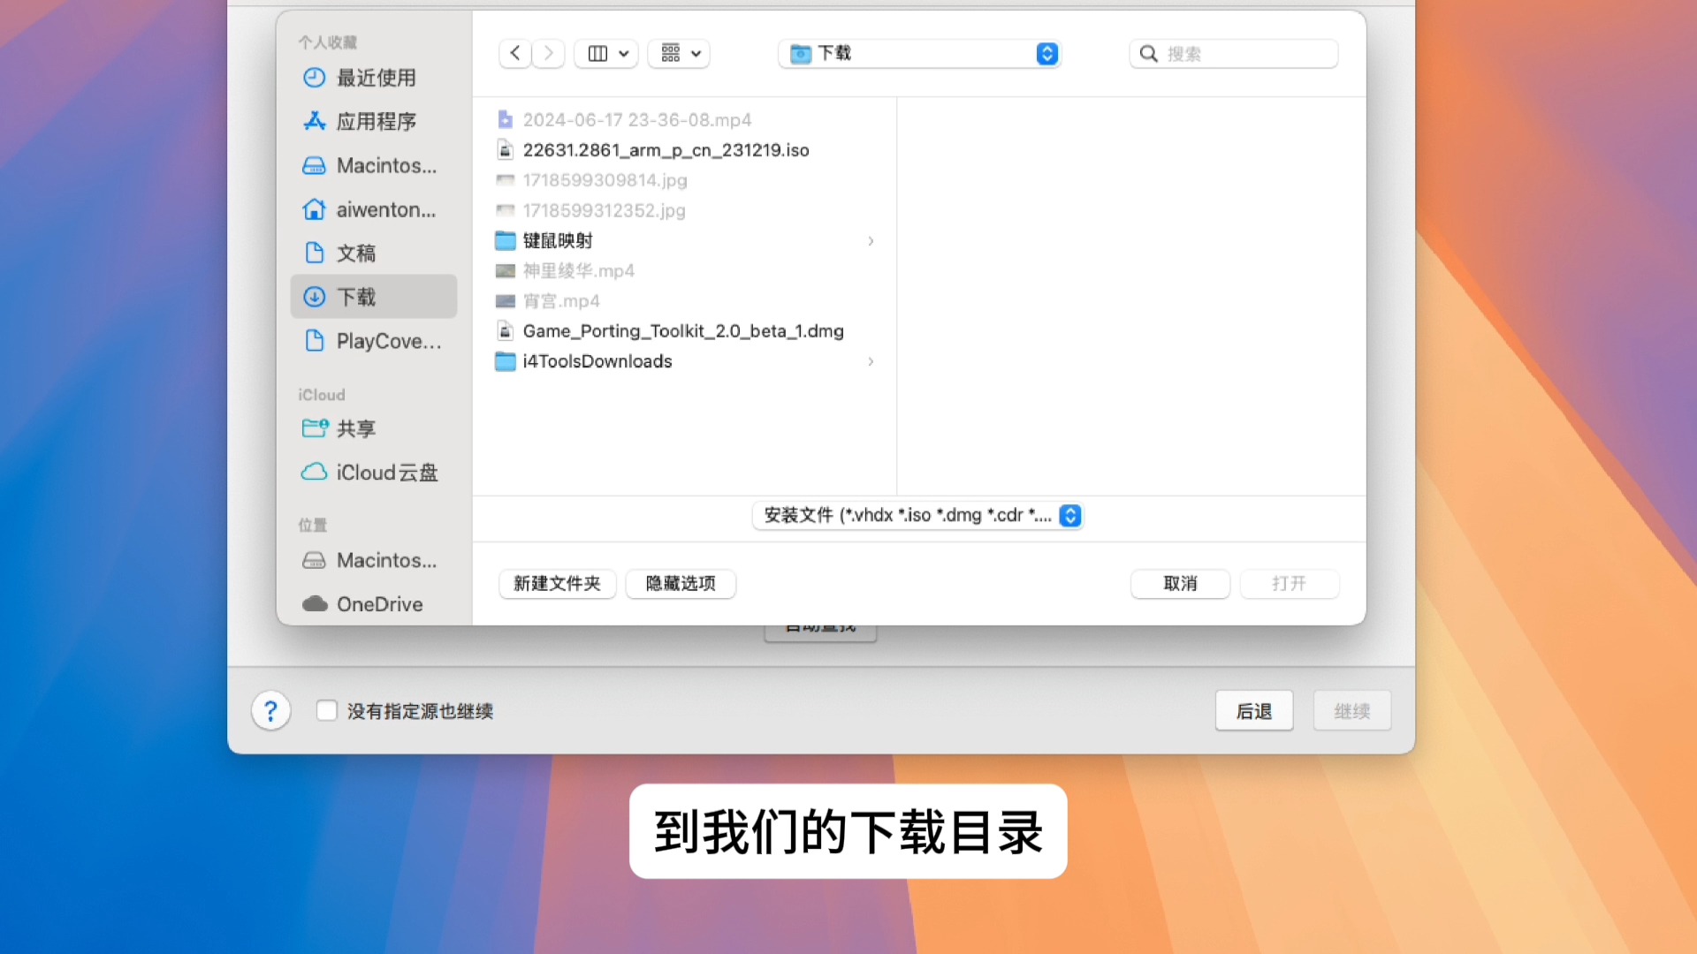Viewport: 1697px width, 954px height.
Task: Click the download arrow icon beside 下载
Action: 314,297
